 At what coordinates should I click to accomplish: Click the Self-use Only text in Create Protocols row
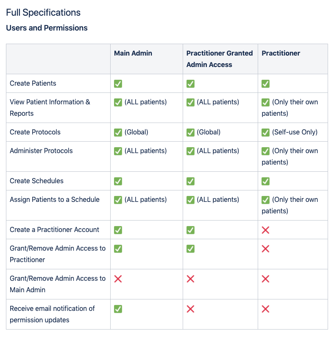pyautogui.click(x=295, y=132)
